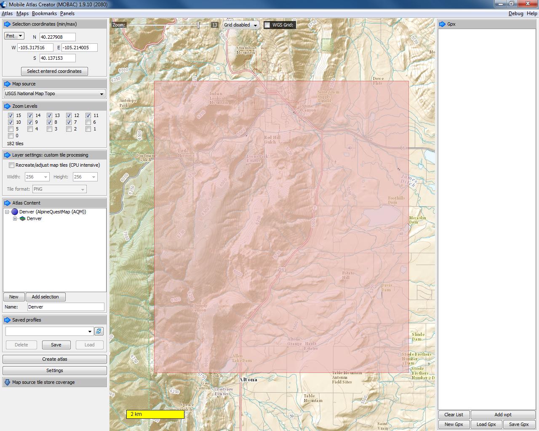This screenshot has height=431, width=539.
Task: Uncheck zoom level 15
Action: coord(11,115)
